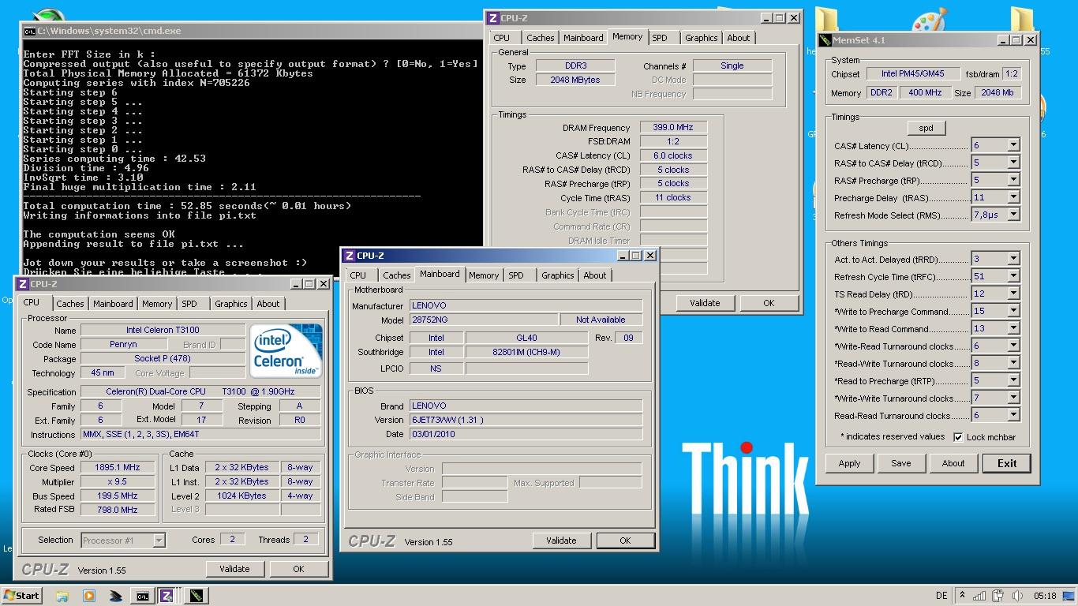Viewport: 1078px width, 606px height.
Task: Expand the RAS# Precharge (tRP) dropdown in MemSet
Action: (x=1013, y=180)
